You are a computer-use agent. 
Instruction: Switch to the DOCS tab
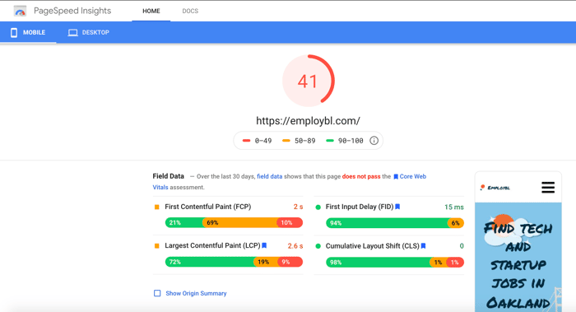(190, 11)
